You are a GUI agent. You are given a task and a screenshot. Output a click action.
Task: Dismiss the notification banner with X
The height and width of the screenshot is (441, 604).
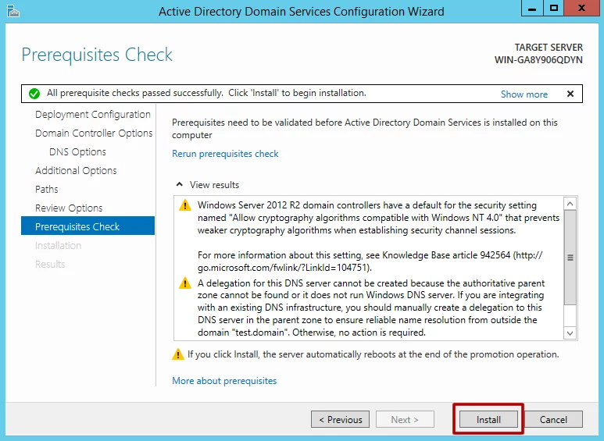click(x=570, y=94)
